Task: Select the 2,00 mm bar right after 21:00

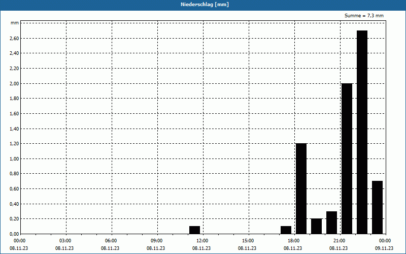Action: [x=347, y=158]
